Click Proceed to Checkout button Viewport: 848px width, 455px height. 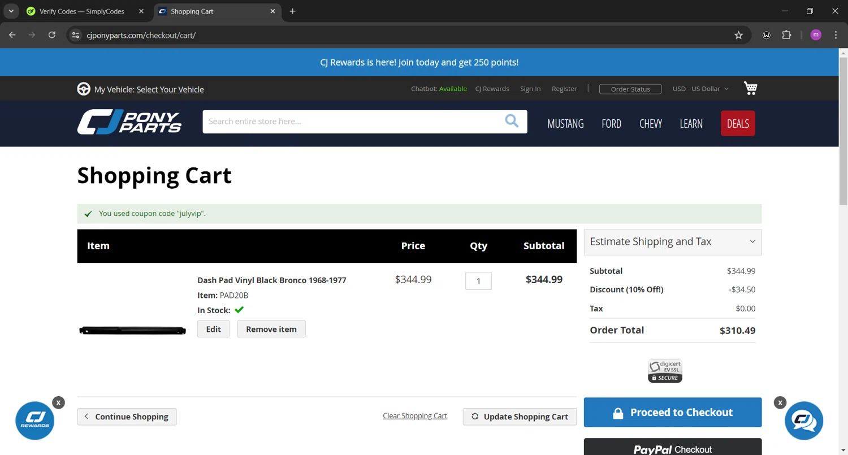coord(673,413)
